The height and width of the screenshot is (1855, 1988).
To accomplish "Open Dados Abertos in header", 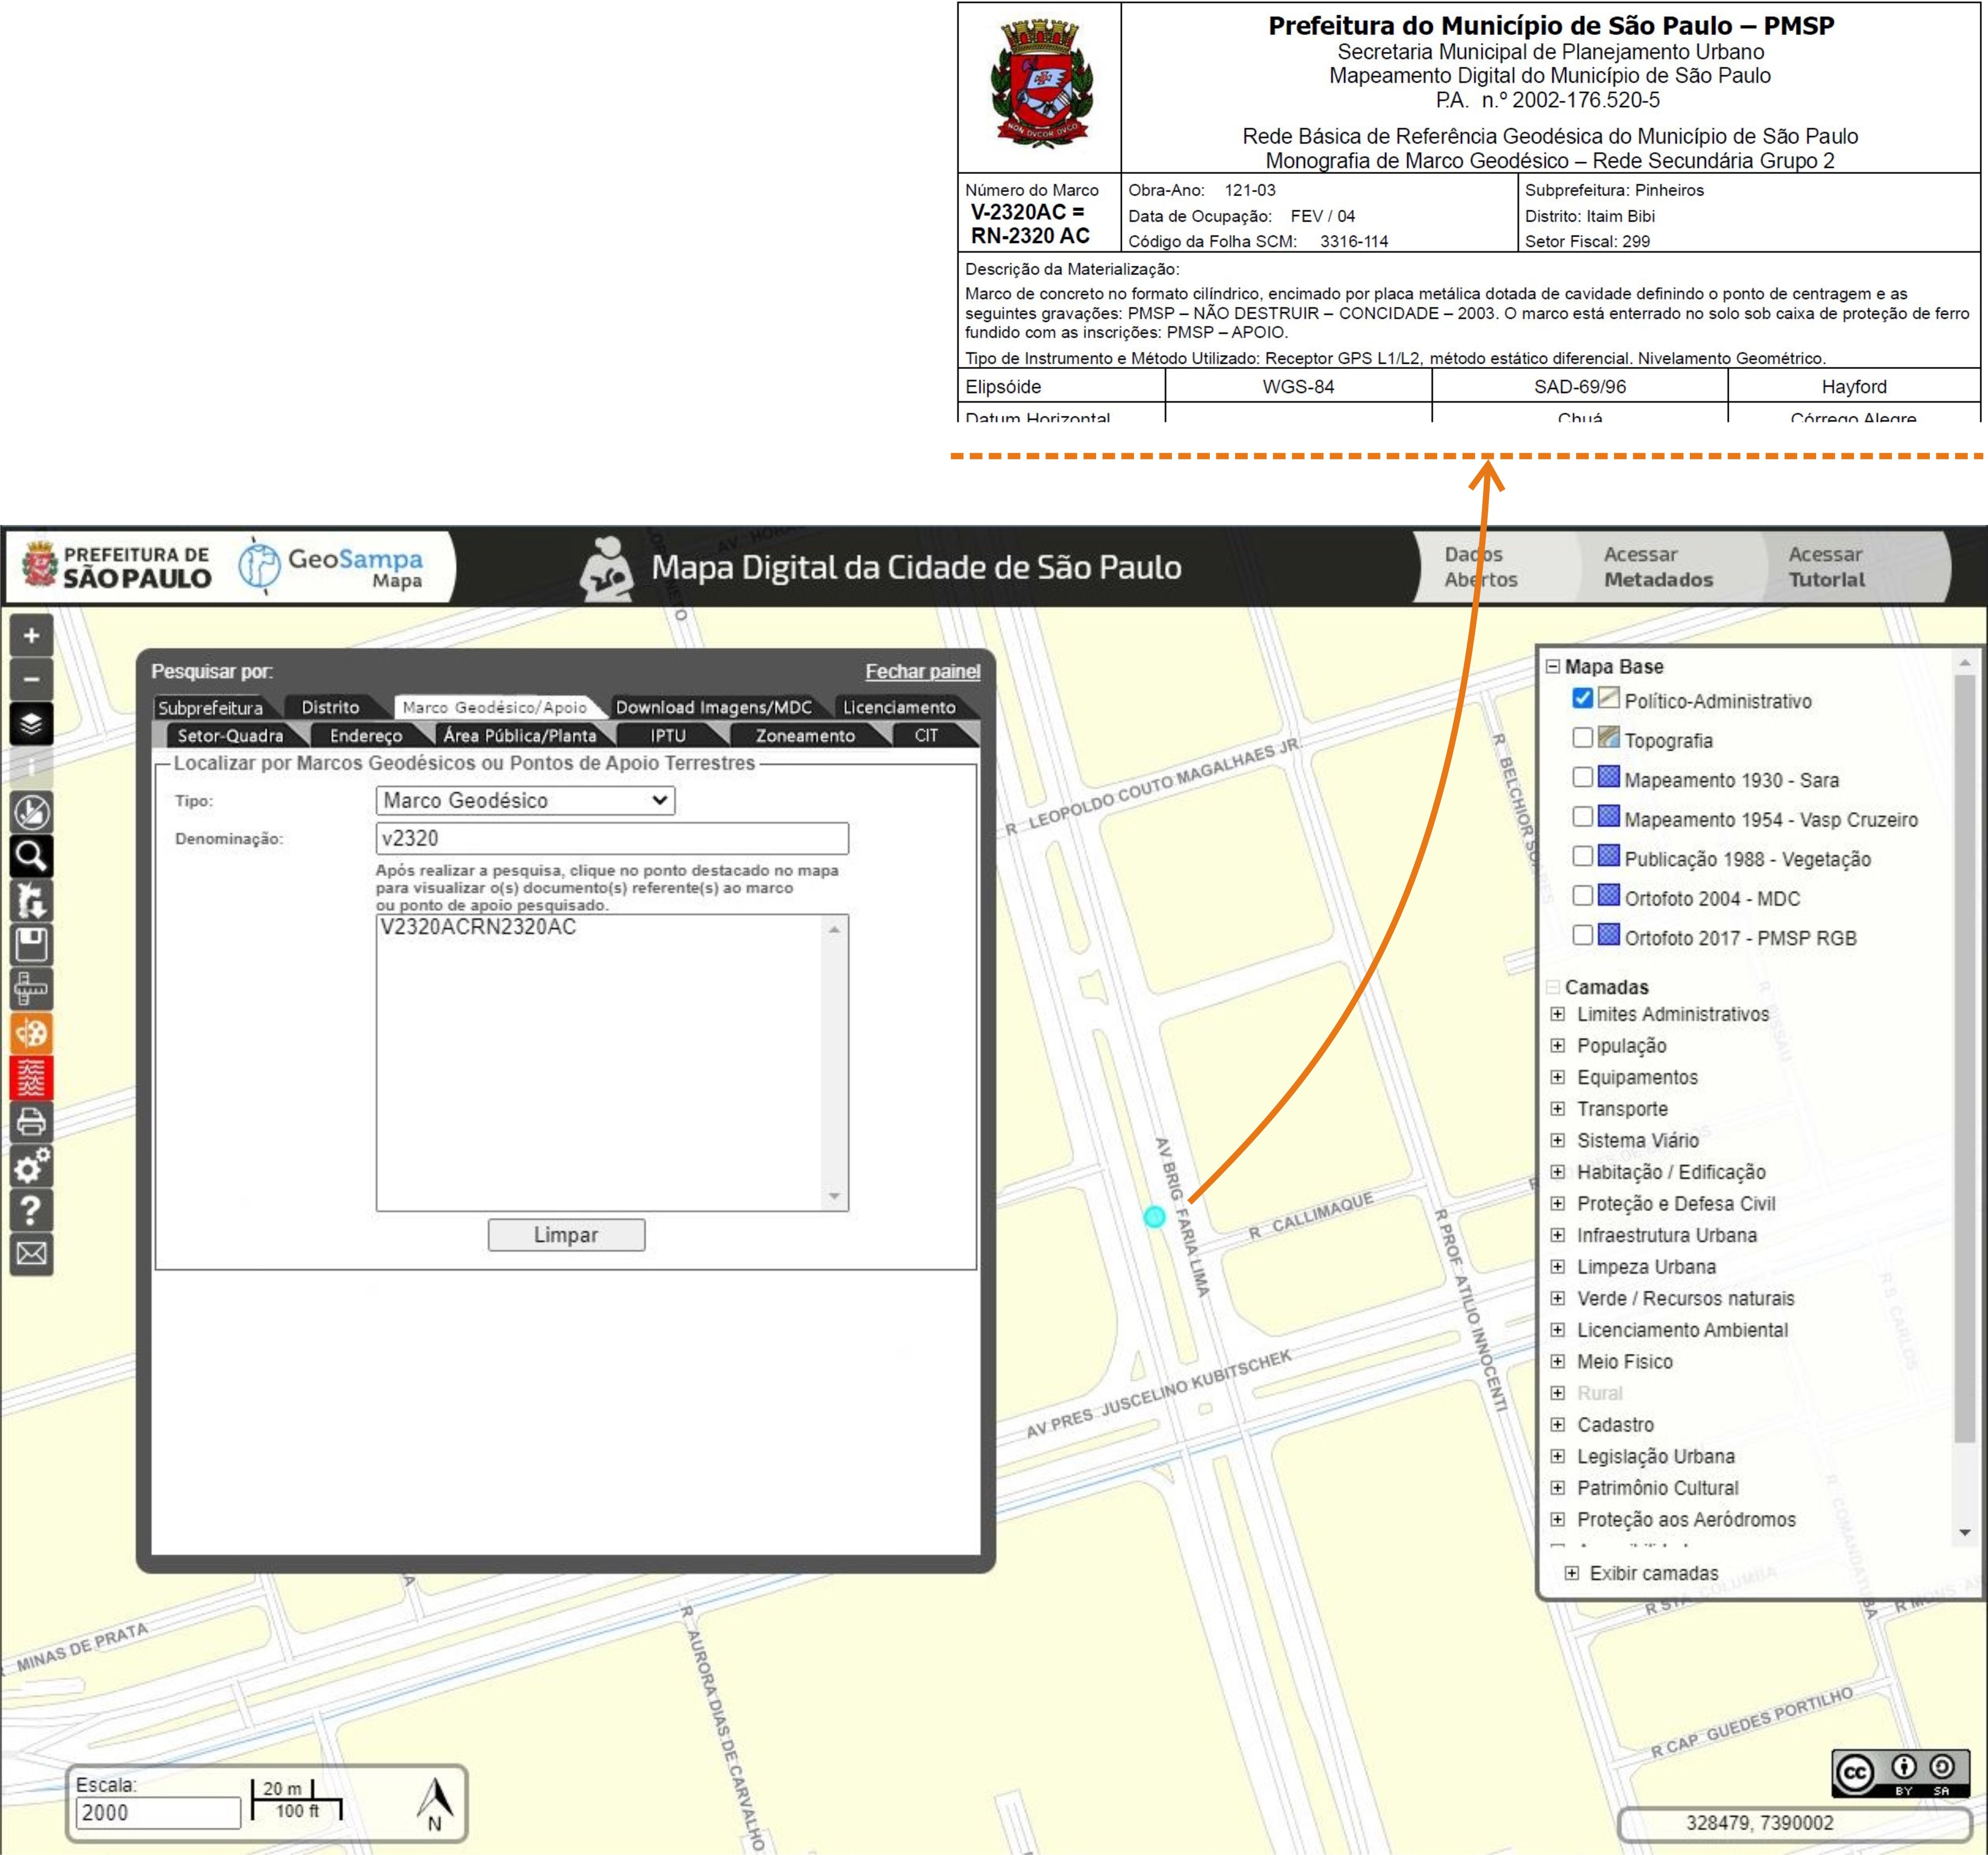I will click(x=1480, y=566).
